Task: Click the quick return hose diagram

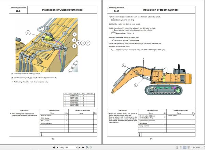Action: 46,45
